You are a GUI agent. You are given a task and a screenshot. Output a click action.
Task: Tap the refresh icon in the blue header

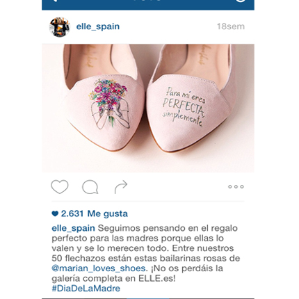[241, 1]
